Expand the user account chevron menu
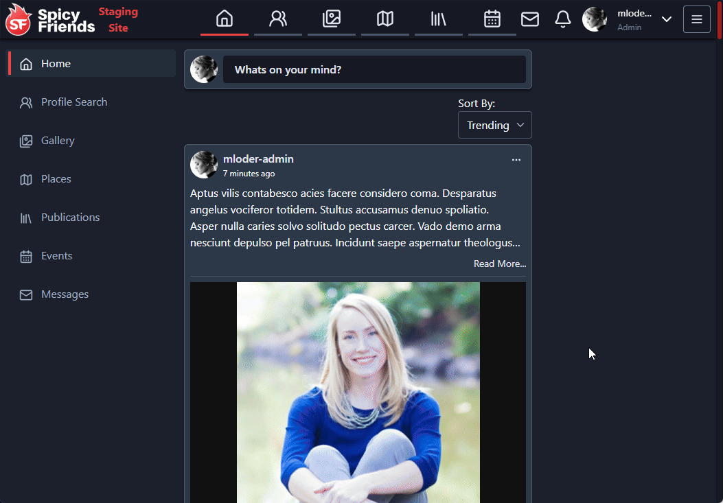This screenshot has width=723, height=503. [666, 19]
